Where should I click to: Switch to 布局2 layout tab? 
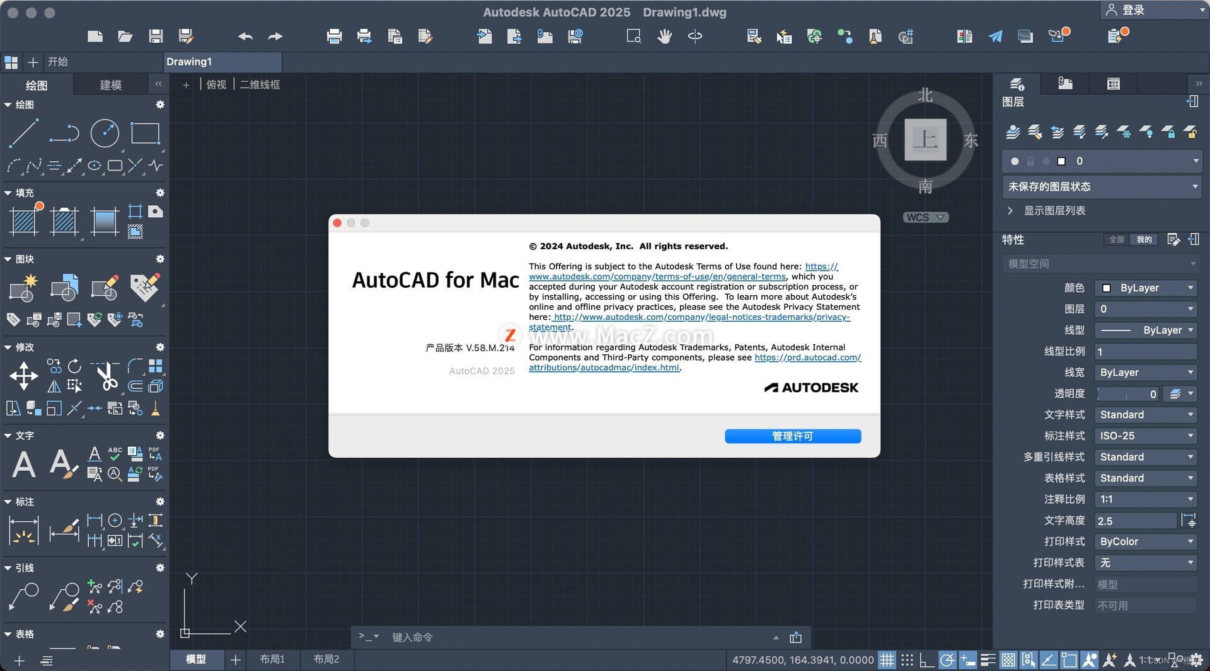click(326, 659)
